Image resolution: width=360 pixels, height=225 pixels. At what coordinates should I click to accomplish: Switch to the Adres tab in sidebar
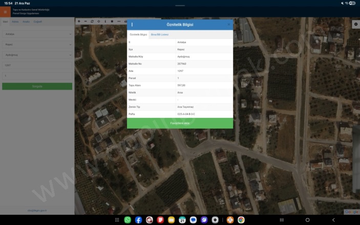(x=15, y=22)
